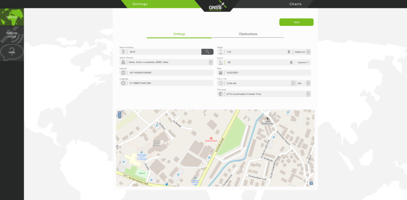Go to the Charts top tab

[x=295, y=4]
